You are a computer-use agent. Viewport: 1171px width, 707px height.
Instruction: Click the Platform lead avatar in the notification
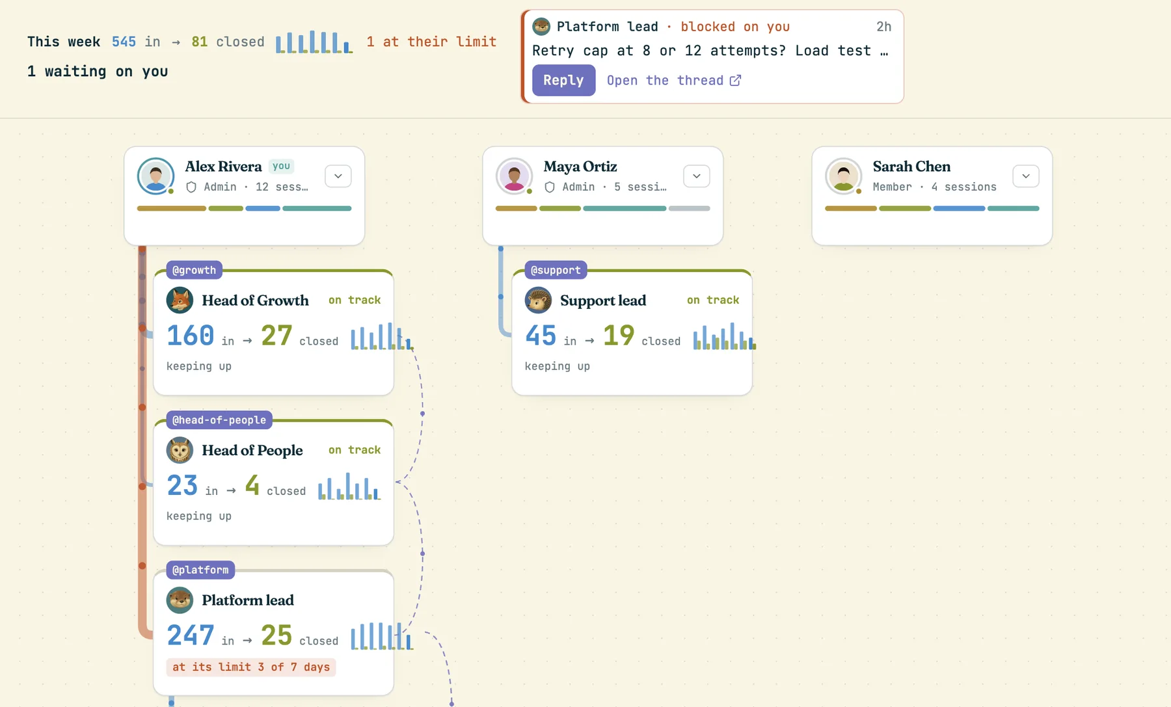tap(541, 27)
